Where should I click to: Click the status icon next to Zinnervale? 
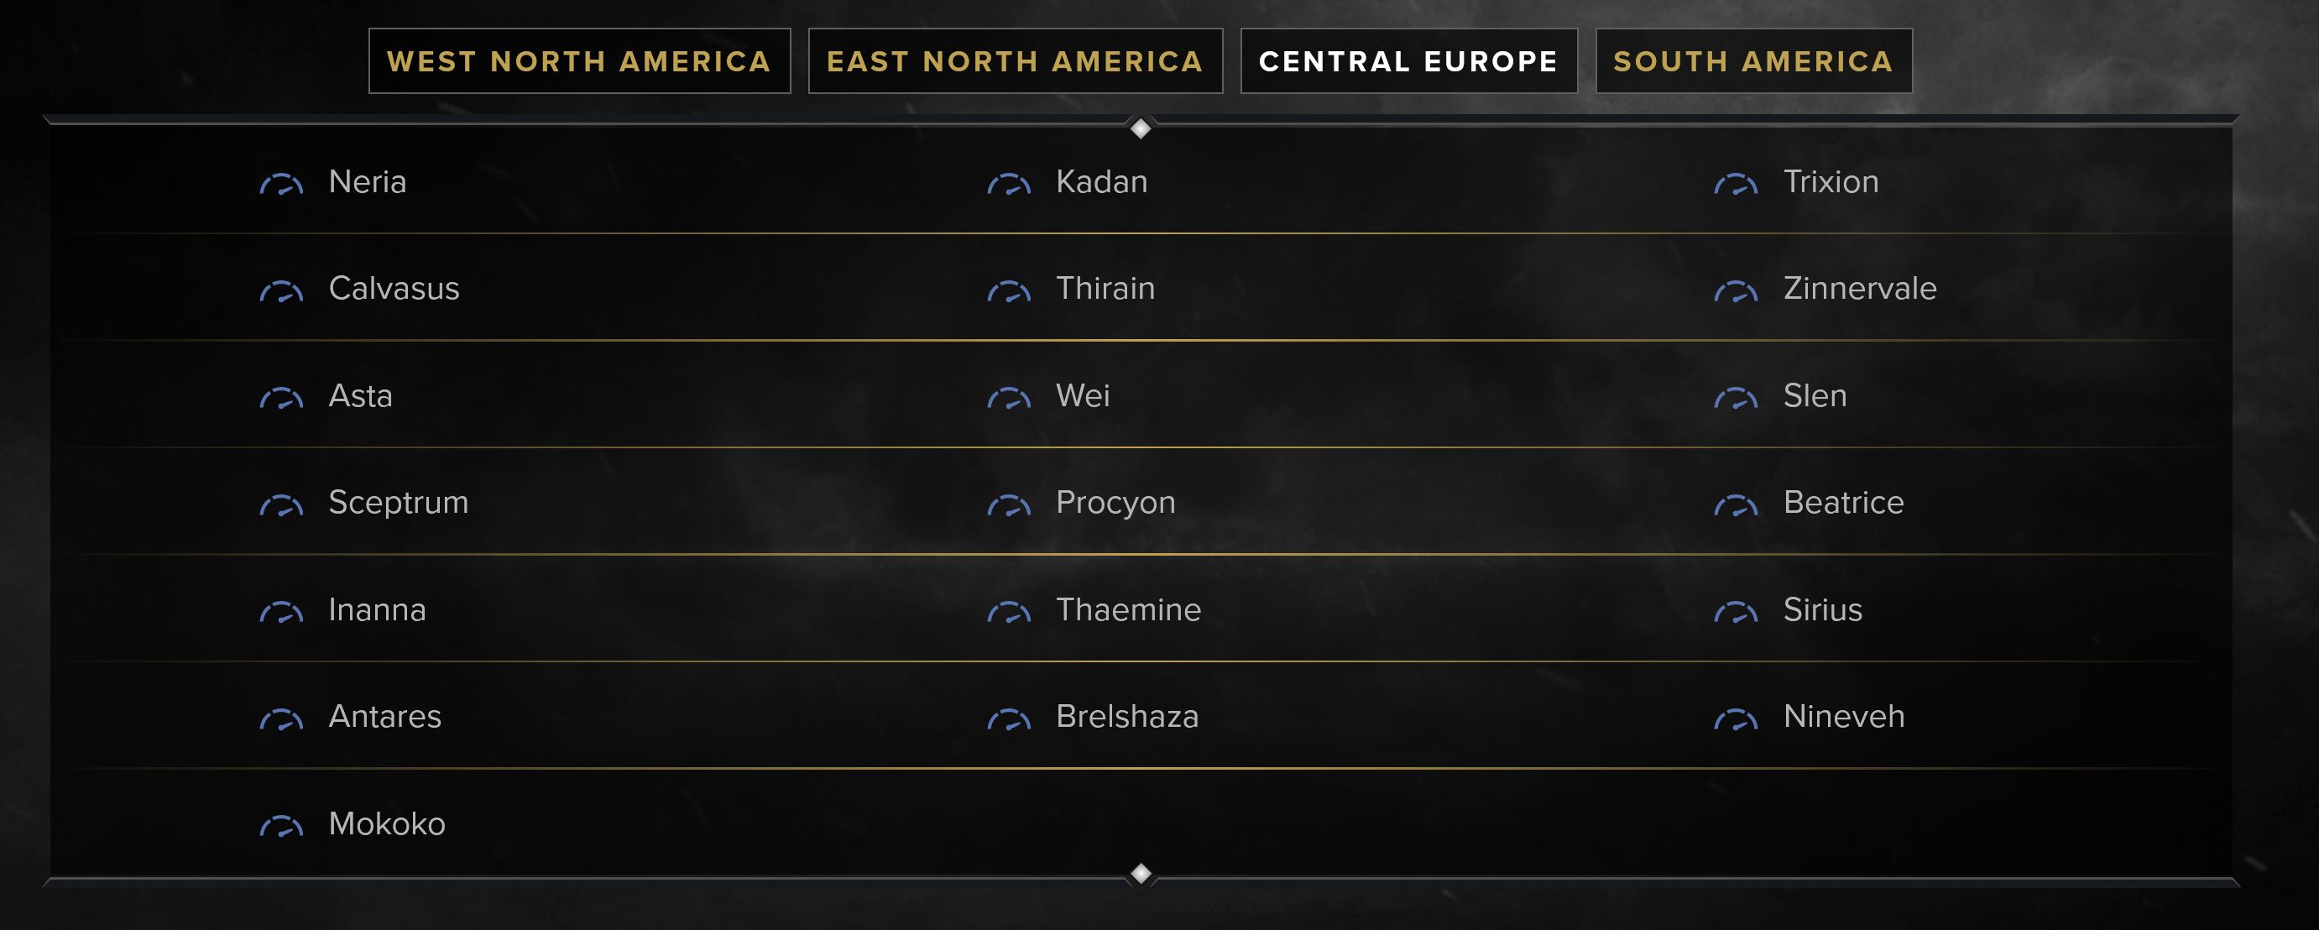click(1736, 292)
